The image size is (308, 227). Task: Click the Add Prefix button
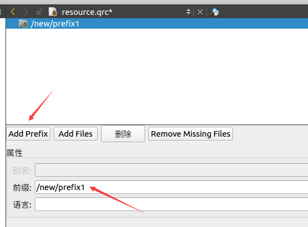click(28, 134)
